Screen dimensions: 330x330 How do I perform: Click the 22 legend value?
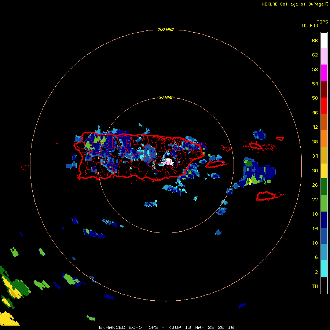(315, 199)
